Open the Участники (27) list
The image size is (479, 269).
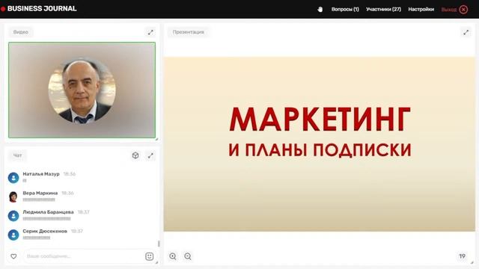[383, 10]
